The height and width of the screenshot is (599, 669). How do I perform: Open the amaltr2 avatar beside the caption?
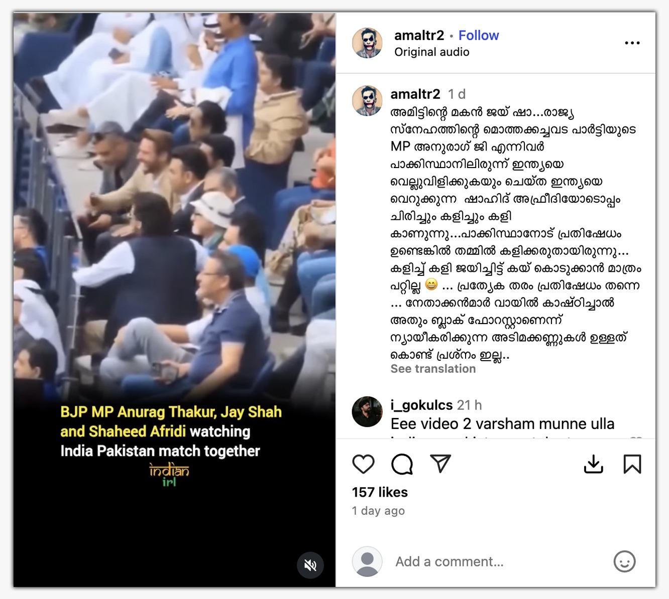click(x=368, y=101)
